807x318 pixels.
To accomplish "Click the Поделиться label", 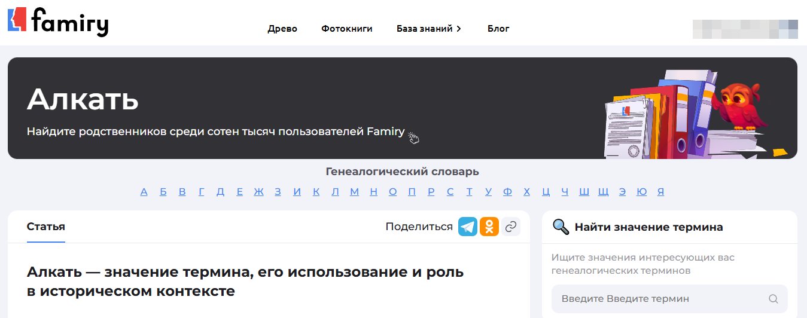I will [x=419, y=227].
